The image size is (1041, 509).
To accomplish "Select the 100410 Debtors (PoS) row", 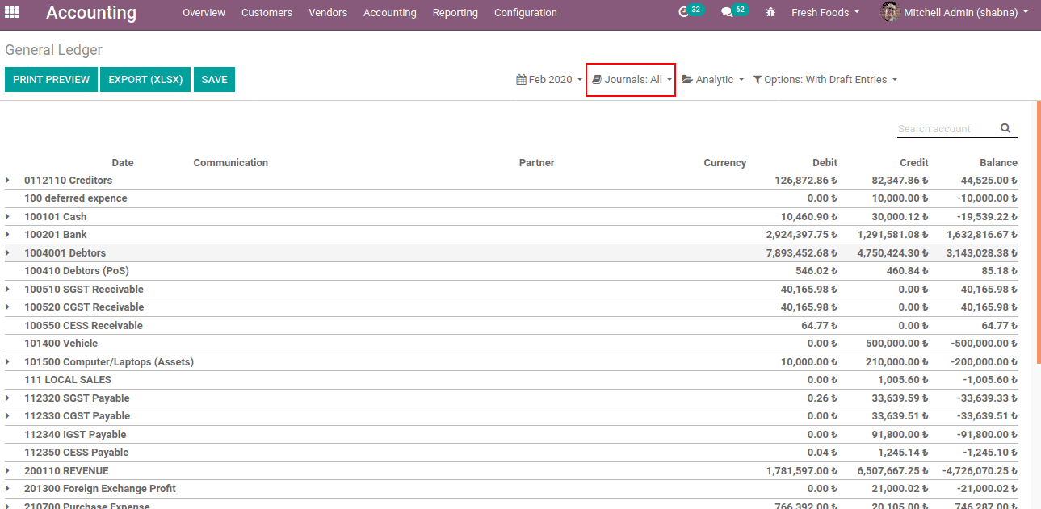I will click(x=511, y=270).
